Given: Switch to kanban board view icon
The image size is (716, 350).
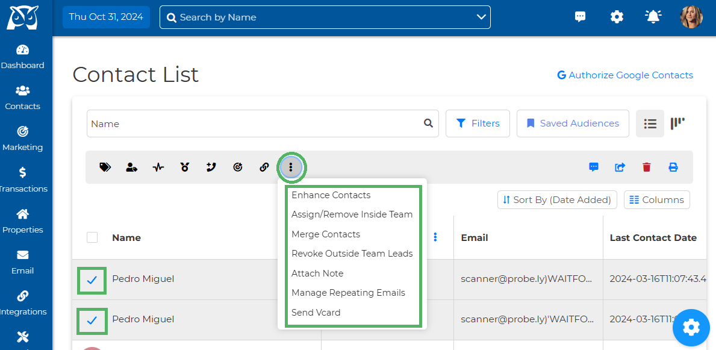Looking at the screenshot, I should coord(677,123).
